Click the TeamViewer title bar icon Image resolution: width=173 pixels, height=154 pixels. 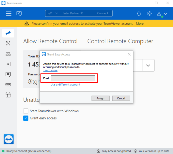click(x=4, y=3)
